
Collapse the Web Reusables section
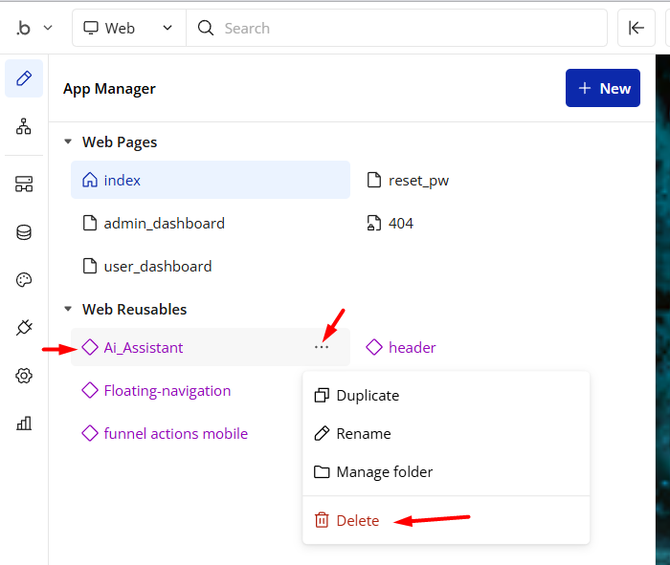(x=68, y=310)
